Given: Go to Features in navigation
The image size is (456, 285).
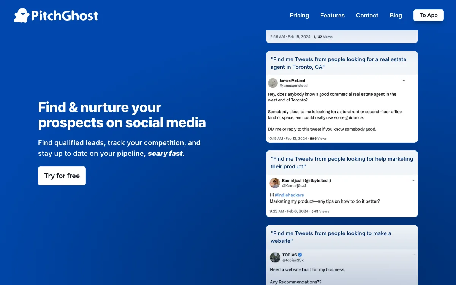Looking at the screenshot, I should (332, 16).
